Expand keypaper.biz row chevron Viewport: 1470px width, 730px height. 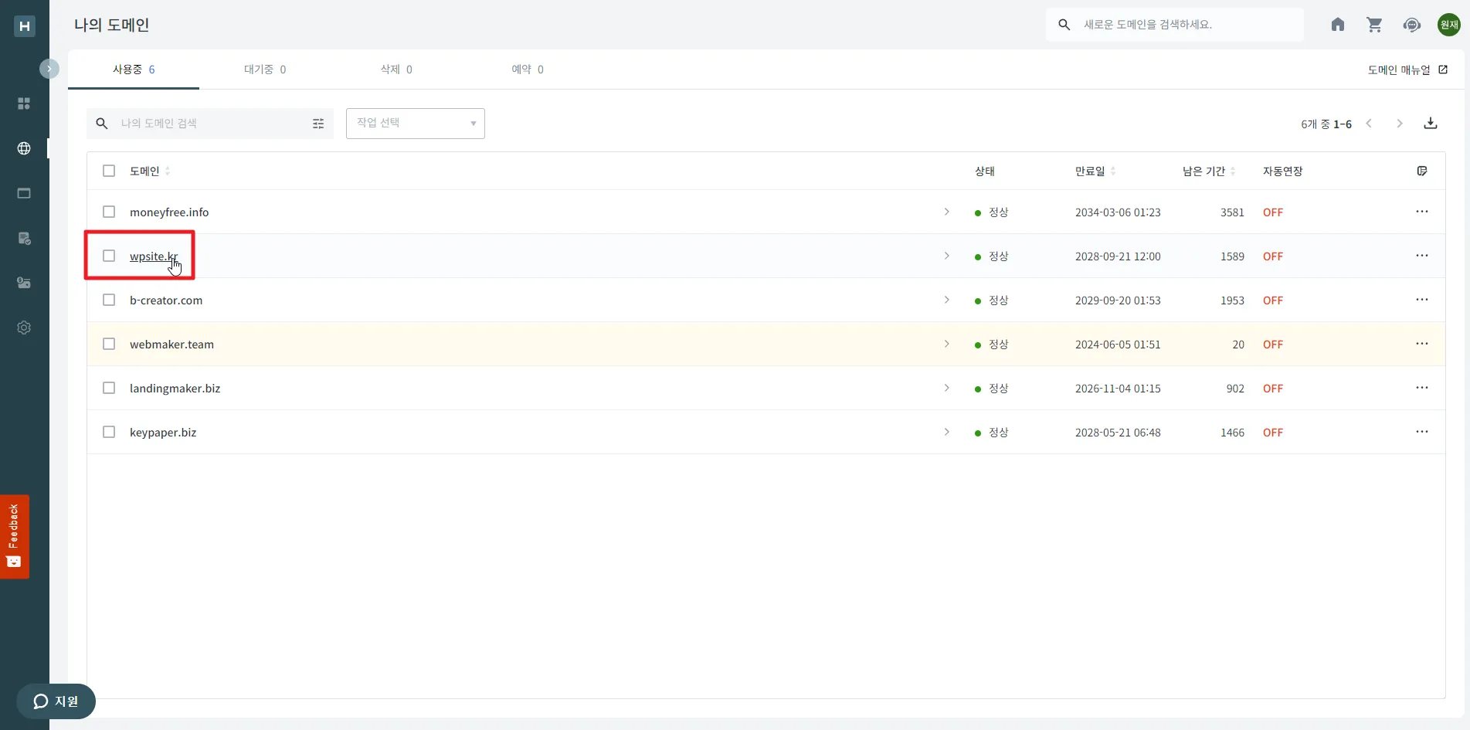click(x=946, y=432)
